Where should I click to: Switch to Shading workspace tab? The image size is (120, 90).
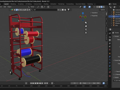tap(46, 4)
